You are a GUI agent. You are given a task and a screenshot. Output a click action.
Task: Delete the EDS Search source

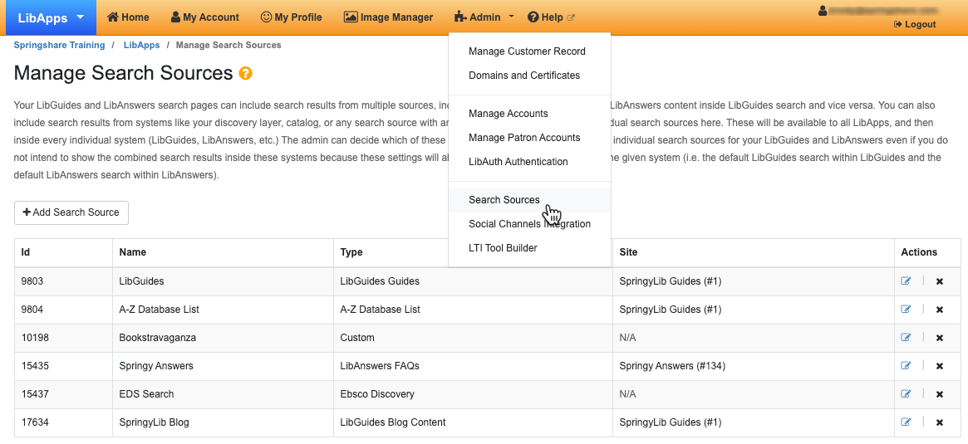pyautogui.click(x=940, y=395)
